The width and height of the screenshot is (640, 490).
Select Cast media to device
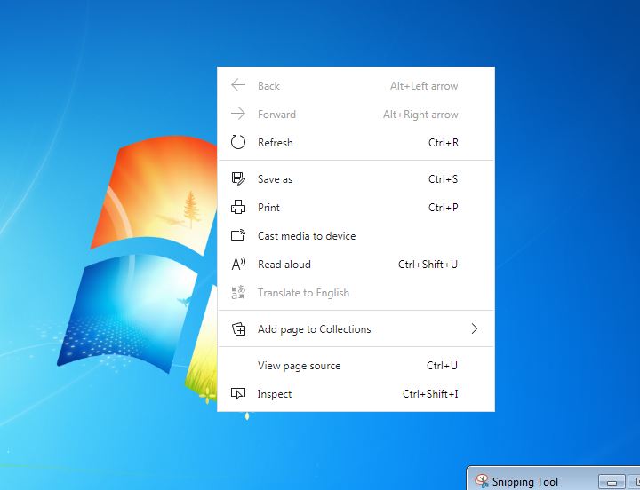356,235
